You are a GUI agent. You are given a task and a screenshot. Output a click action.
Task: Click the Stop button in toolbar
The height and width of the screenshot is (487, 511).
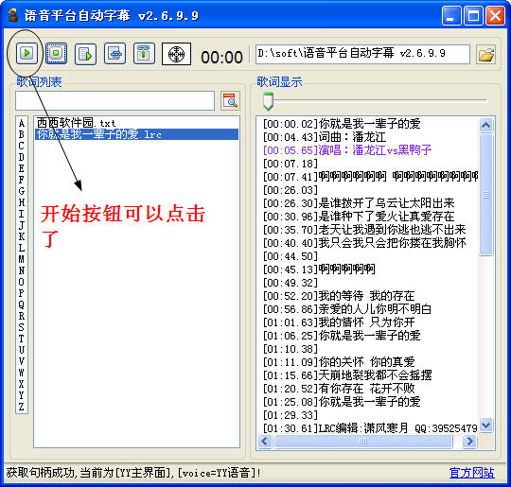point(56,53)
